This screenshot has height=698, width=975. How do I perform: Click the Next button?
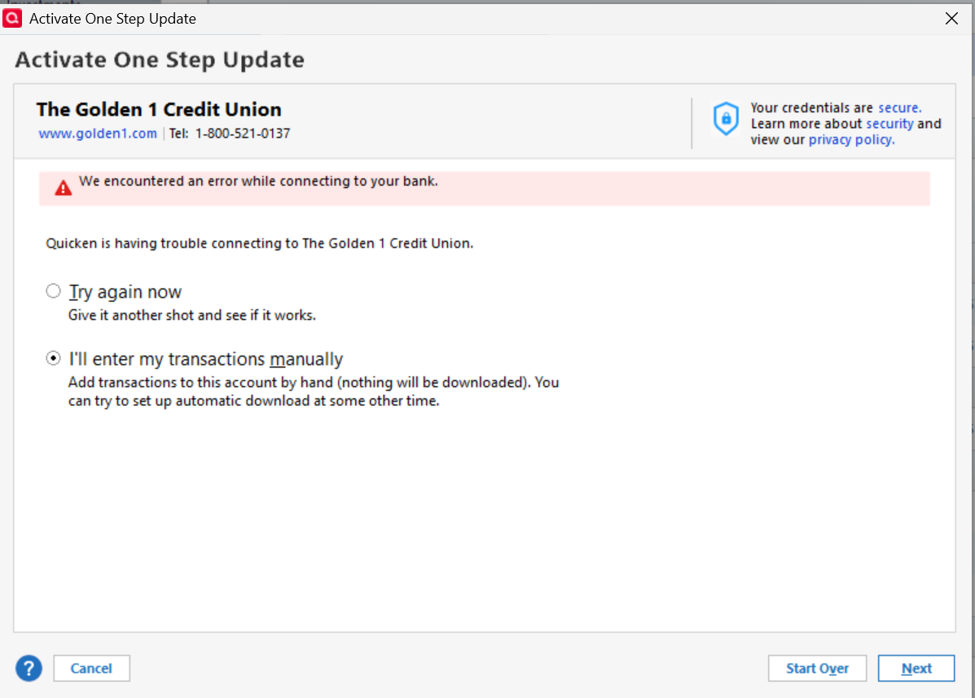916,668
